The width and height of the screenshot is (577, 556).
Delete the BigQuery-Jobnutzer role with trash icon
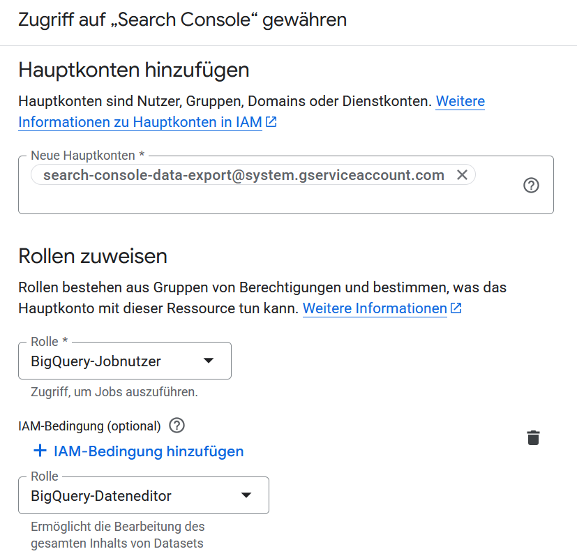coord(533,438)
